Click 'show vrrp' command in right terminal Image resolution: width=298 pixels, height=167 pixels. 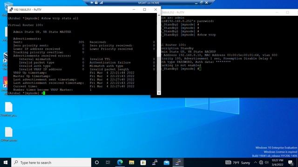(207, 35)
